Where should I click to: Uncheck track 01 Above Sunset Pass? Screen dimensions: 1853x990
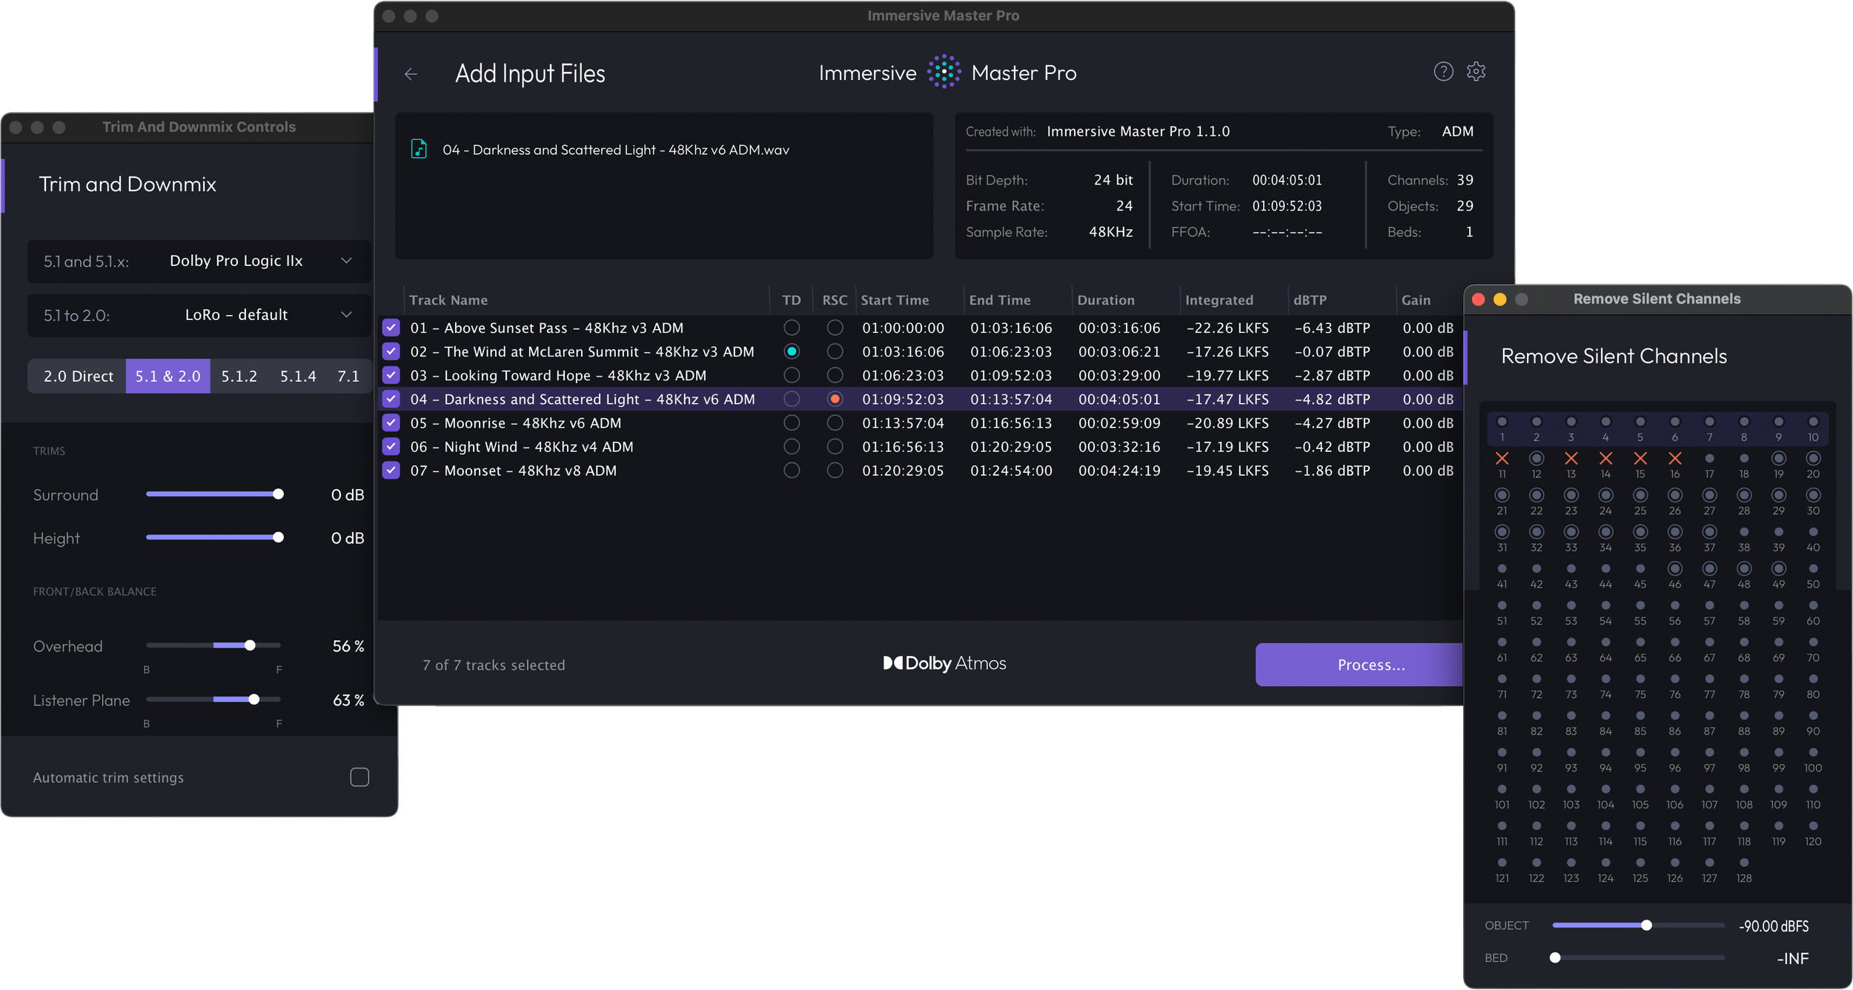point(391,328)
